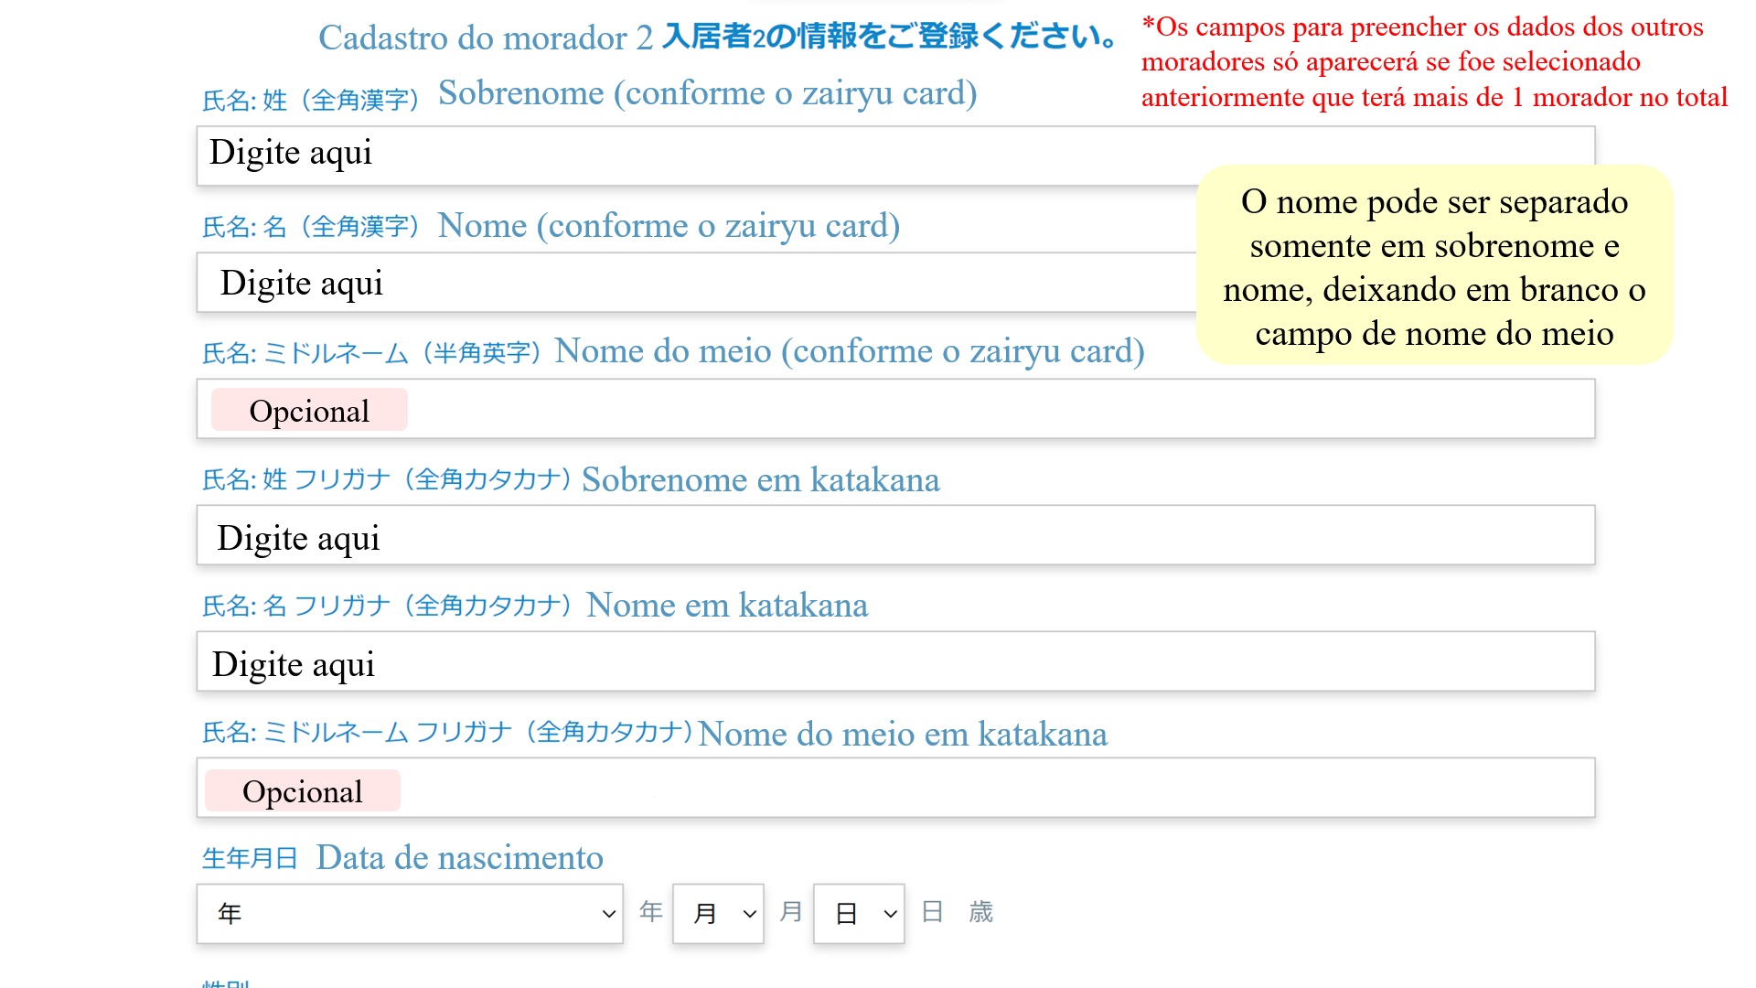Viewport: 1756px width, 988px height.
Task: Click the Nome do meio em katakana field
Action: pyautogui.click(x=915, y=789)
